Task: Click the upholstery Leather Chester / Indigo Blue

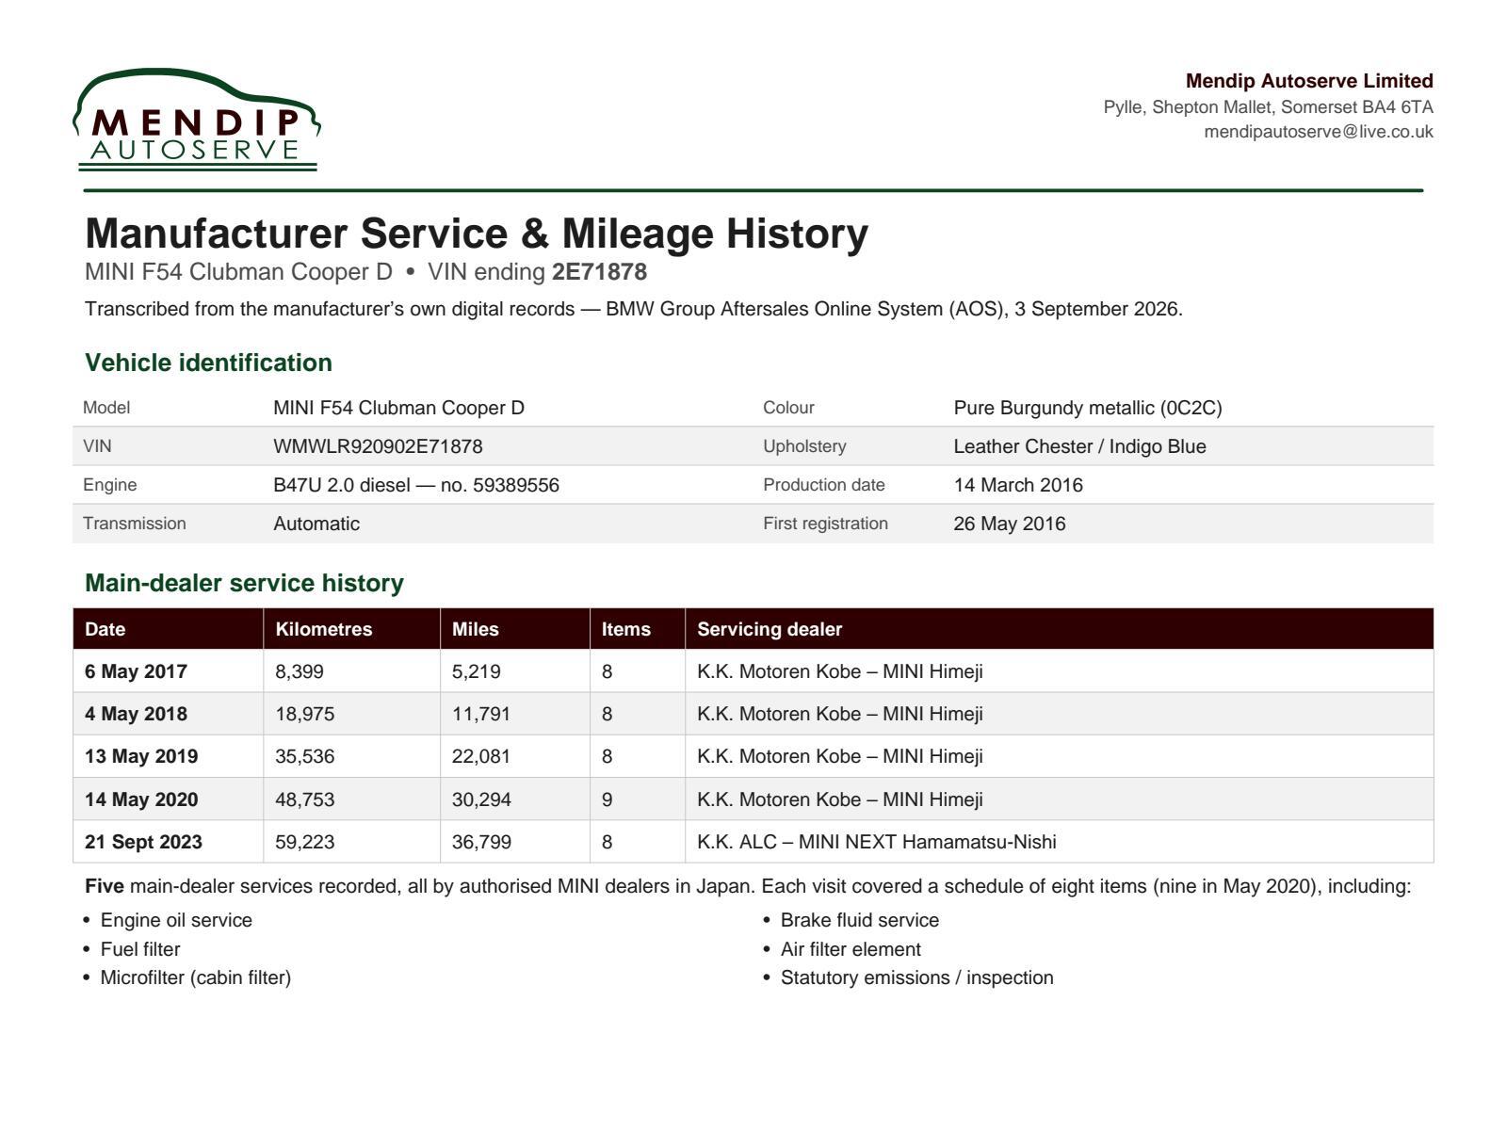Action: click(x=1079, y=446)
